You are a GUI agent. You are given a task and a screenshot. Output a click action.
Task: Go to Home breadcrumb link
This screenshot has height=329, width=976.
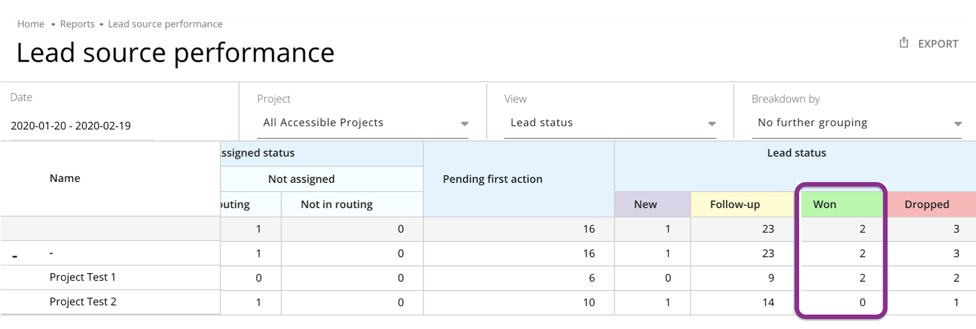click(31, 24)
